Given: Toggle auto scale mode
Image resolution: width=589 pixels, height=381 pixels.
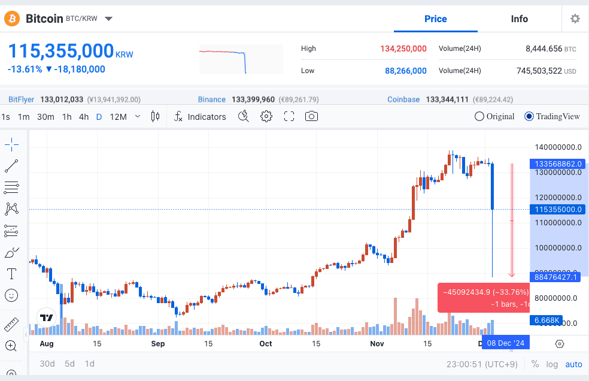Looking at the screenshot, I should [x=573, y=364].
